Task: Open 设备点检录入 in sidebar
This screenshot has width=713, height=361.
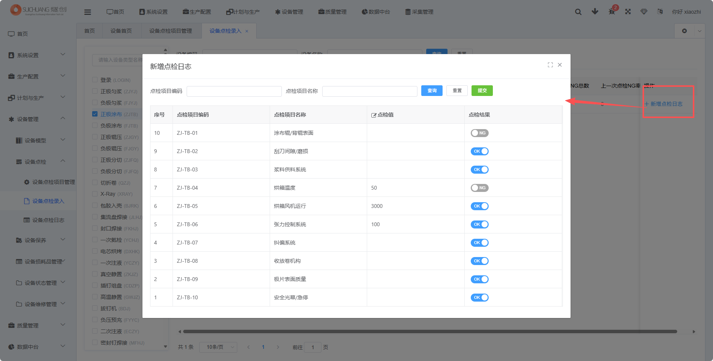Action: [44, 201]
